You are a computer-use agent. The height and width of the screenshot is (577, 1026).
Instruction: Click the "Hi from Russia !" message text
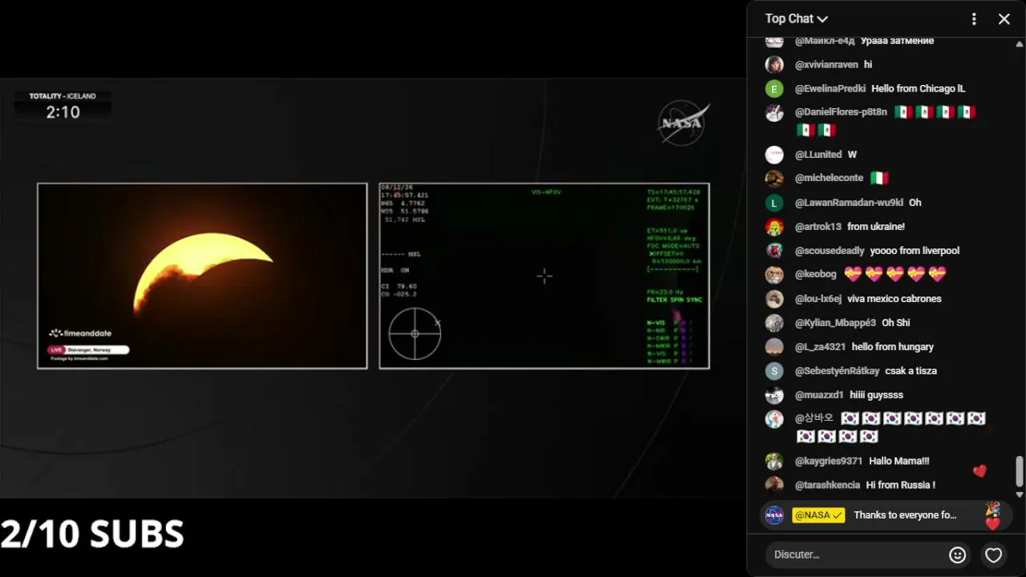900,485
